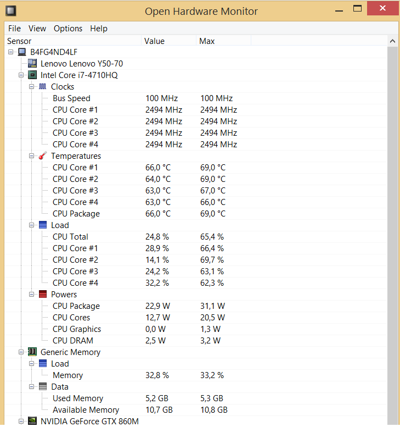This screenshot has width=400, height=427.
Task: Click the Max column header
Action: coord(223,41)
